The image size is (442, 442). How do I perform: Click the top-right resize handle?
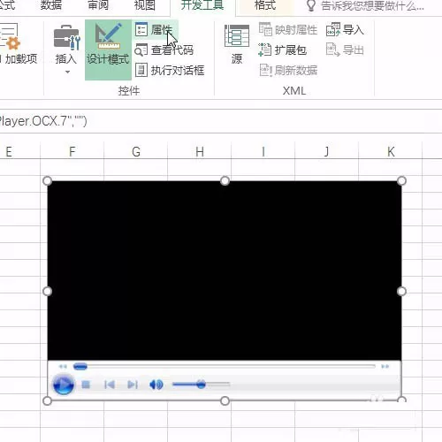tap(401, 180)
